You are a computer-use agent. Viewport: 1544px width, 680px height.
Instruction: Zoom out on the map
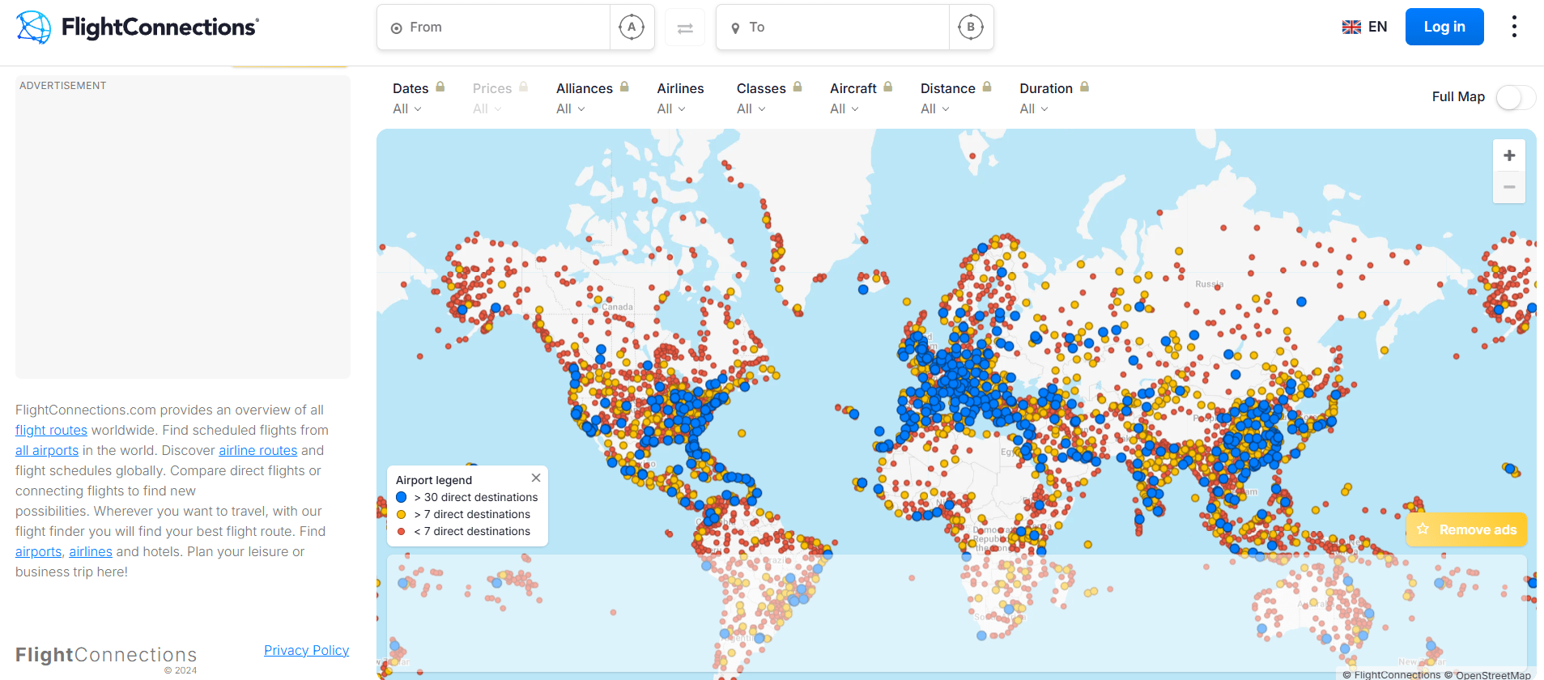[x=1509, y=187]
